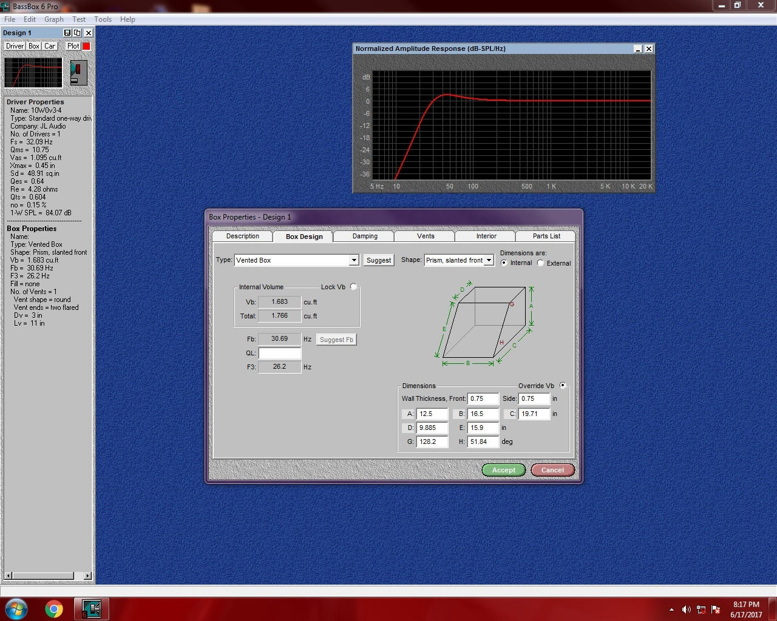Expand the box Type dropdown
777x621 pixels.
tap(353, 260)
